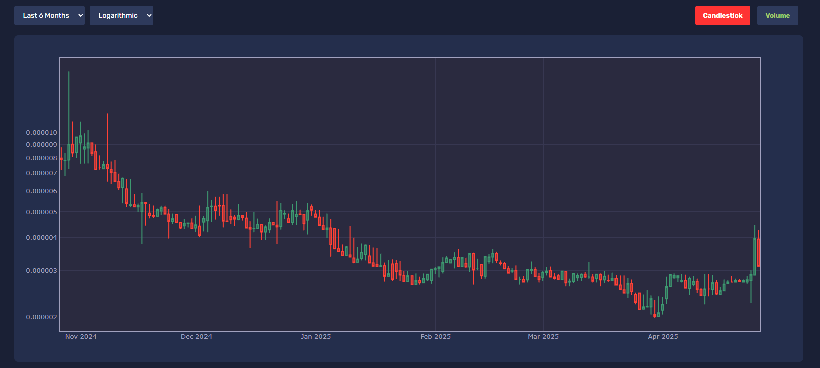Click the large green candle at the chart's right edge
This screenshot has width=820, height=368.
pos(755,256)
